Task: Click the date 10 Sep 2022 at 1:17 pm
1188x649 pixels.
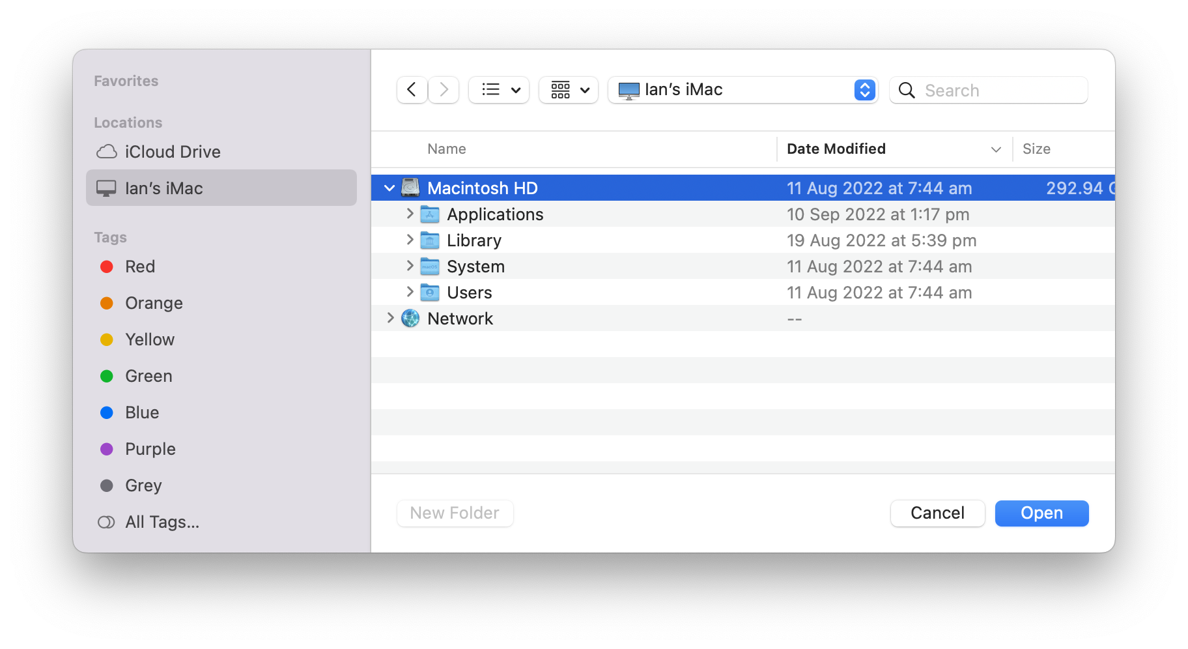Action: 878,214
